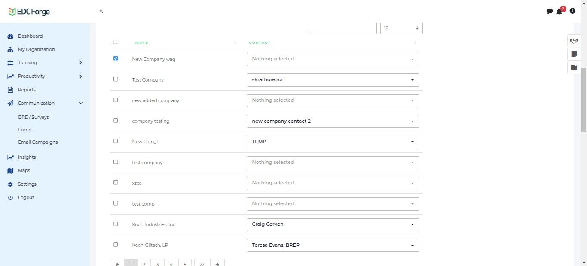
Task: Click the info circle icon
Action: pos(572,11)
